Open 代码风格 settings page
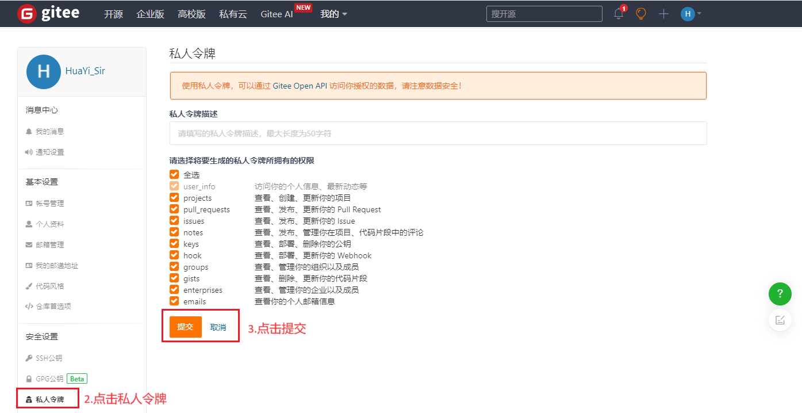This screenshot has height=413, width=802. click(50, 286)
